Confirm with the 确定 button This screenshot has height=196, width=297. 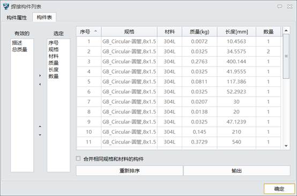click(x=279, y=189)
